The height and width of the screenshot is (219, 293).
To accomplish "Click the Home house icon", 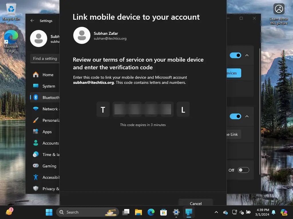I will (36, 74).
